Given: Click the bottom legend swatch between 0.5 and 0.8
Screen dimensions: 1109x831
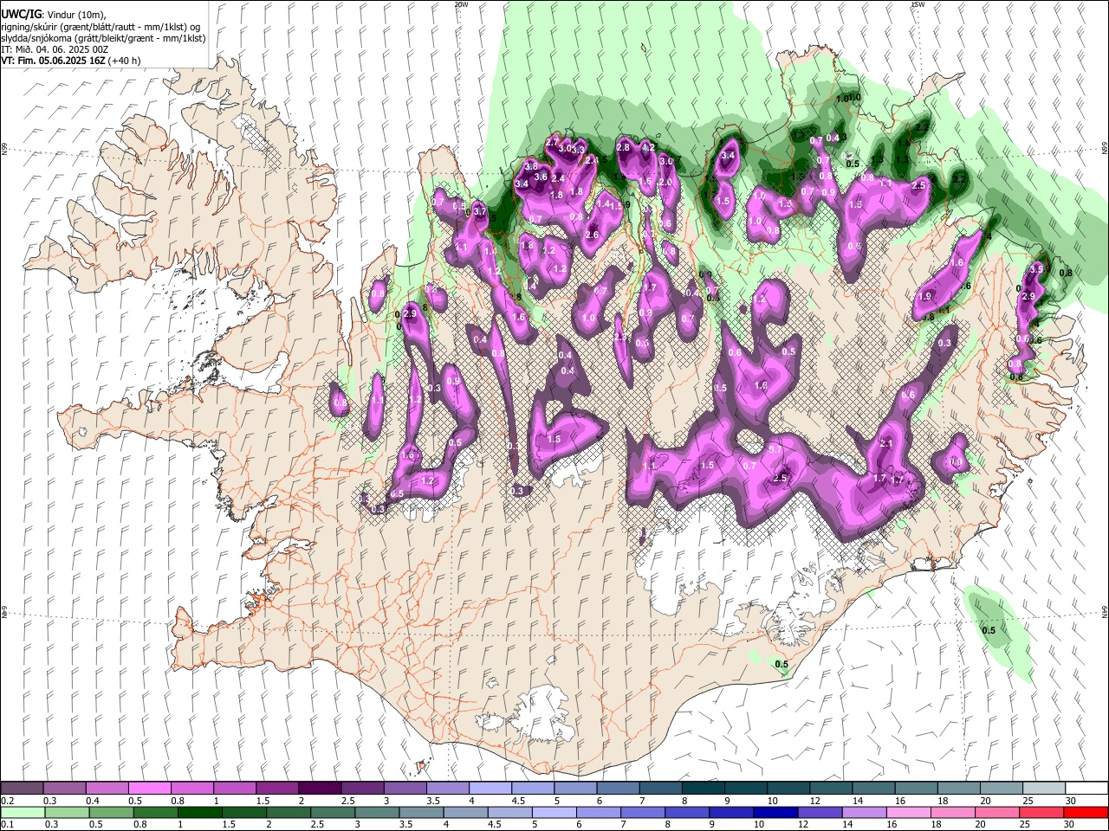Looking at the screenshot, I should 111,812.
